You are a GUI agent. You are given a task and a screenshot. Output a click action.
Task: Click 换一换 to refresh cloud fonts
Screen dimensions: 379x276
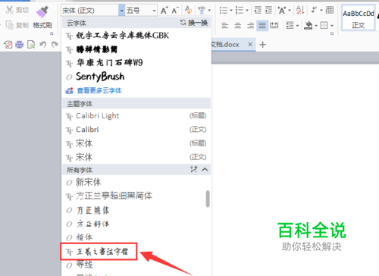[x=194, y=23]
